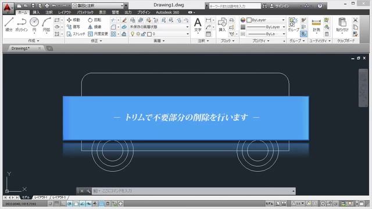Click the Undo arrow in quick access toolbar

[x=54, y=6]
